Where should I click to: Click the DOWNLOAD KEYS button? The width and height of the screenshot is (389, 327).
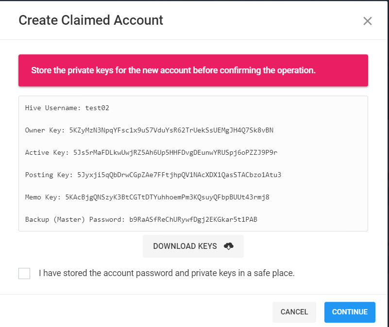pos(193,246)
